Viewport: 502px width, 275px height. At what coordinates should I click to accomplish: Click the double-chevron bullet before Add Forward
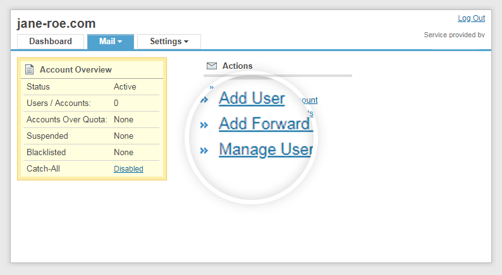coord(204,125)
